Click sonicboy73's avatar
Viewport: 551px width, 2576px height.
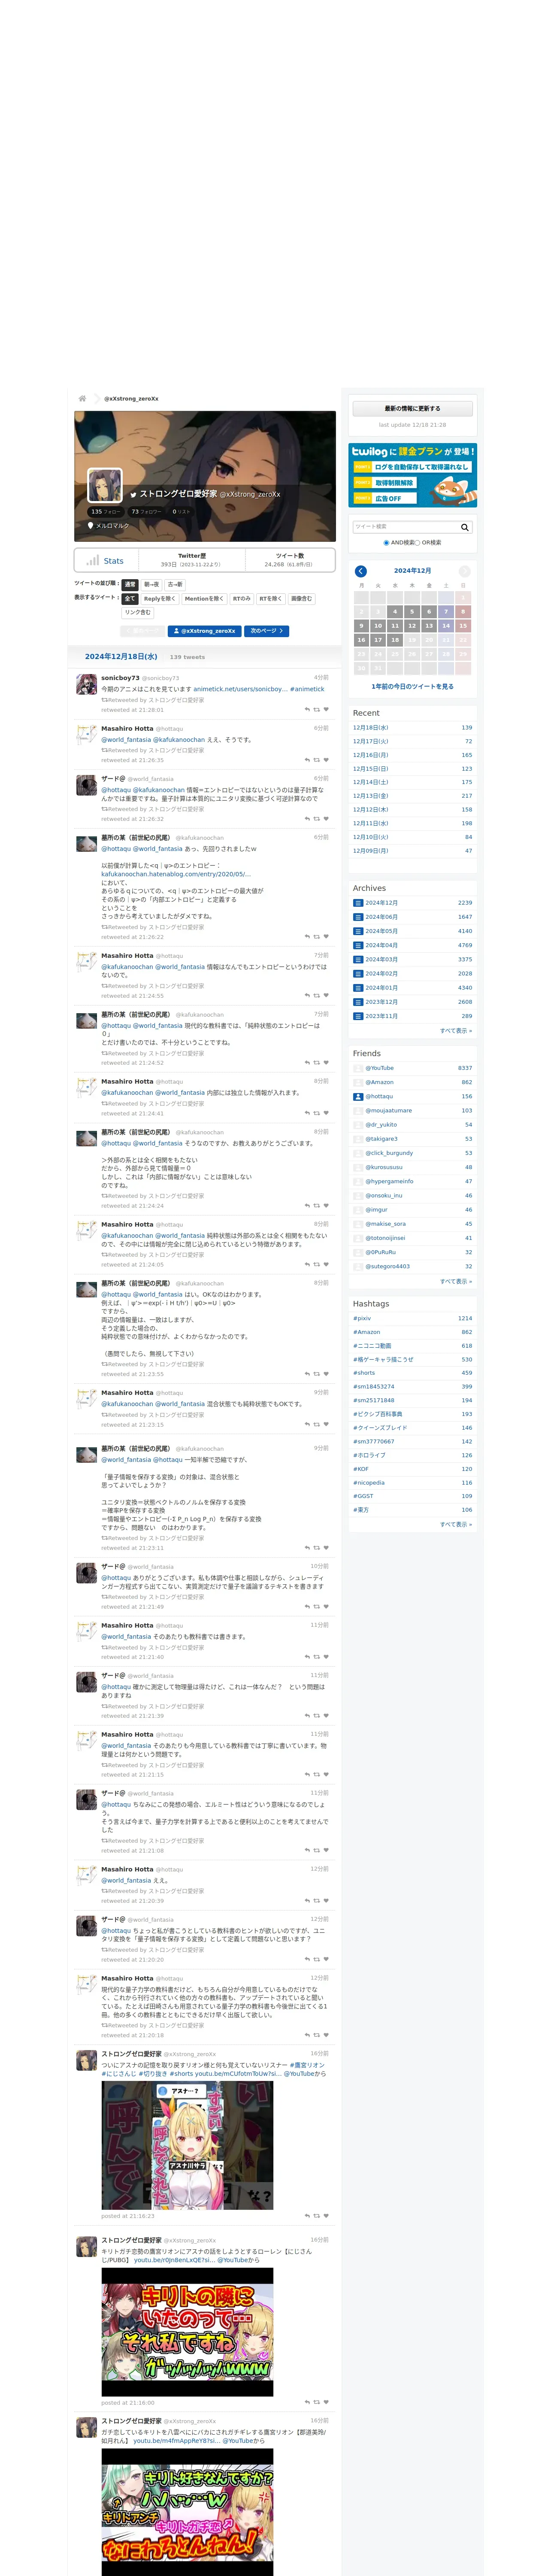tap(87, 685)
